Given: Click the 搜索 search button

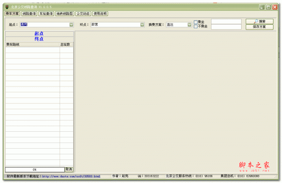Looking at the screenshot, I should click(259, 22).
